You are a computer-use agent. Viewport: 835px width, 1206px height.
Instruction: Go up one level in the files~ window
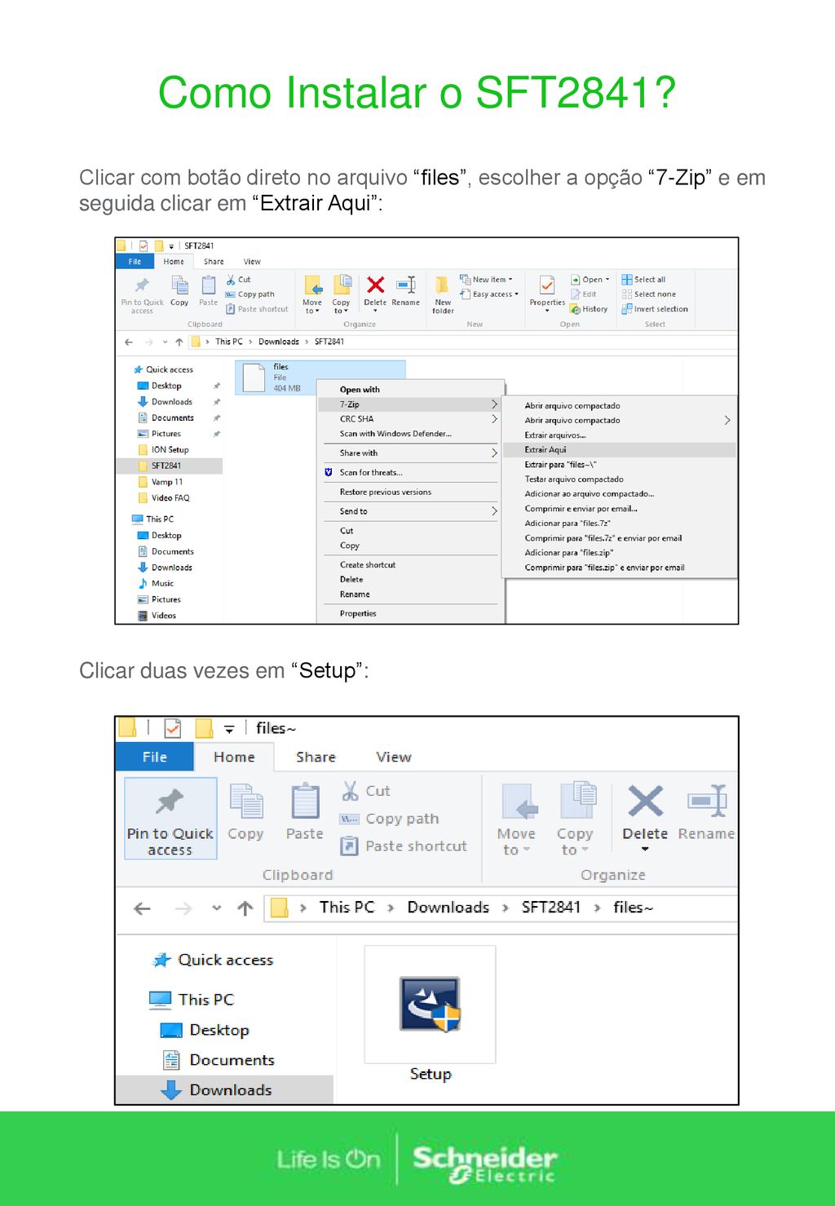point(245,908)
